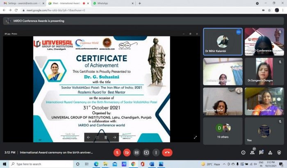Open the Activities panel icon

coord(270,152)
